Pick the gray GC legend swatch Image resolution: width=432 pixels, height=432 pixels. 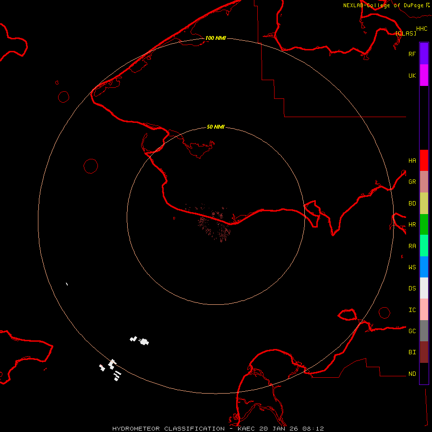[424, 331]
